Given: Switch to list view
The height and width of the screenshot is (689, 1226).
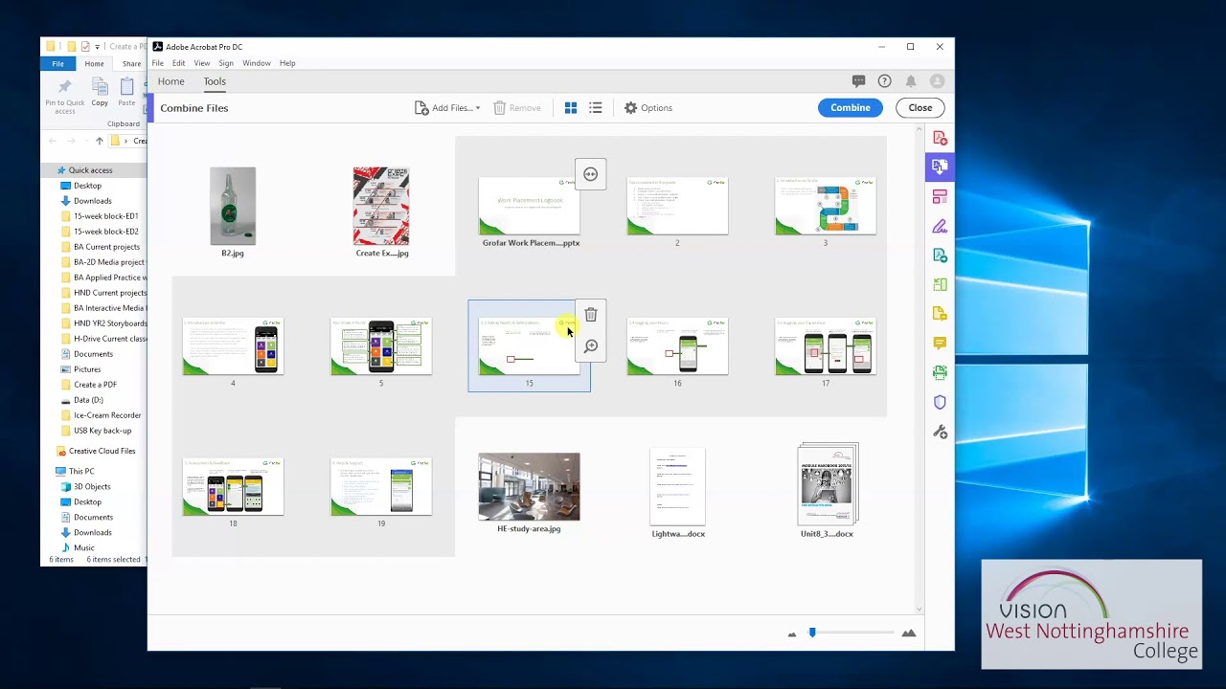Looking at the screenshot, I should (x=596, y=108).
